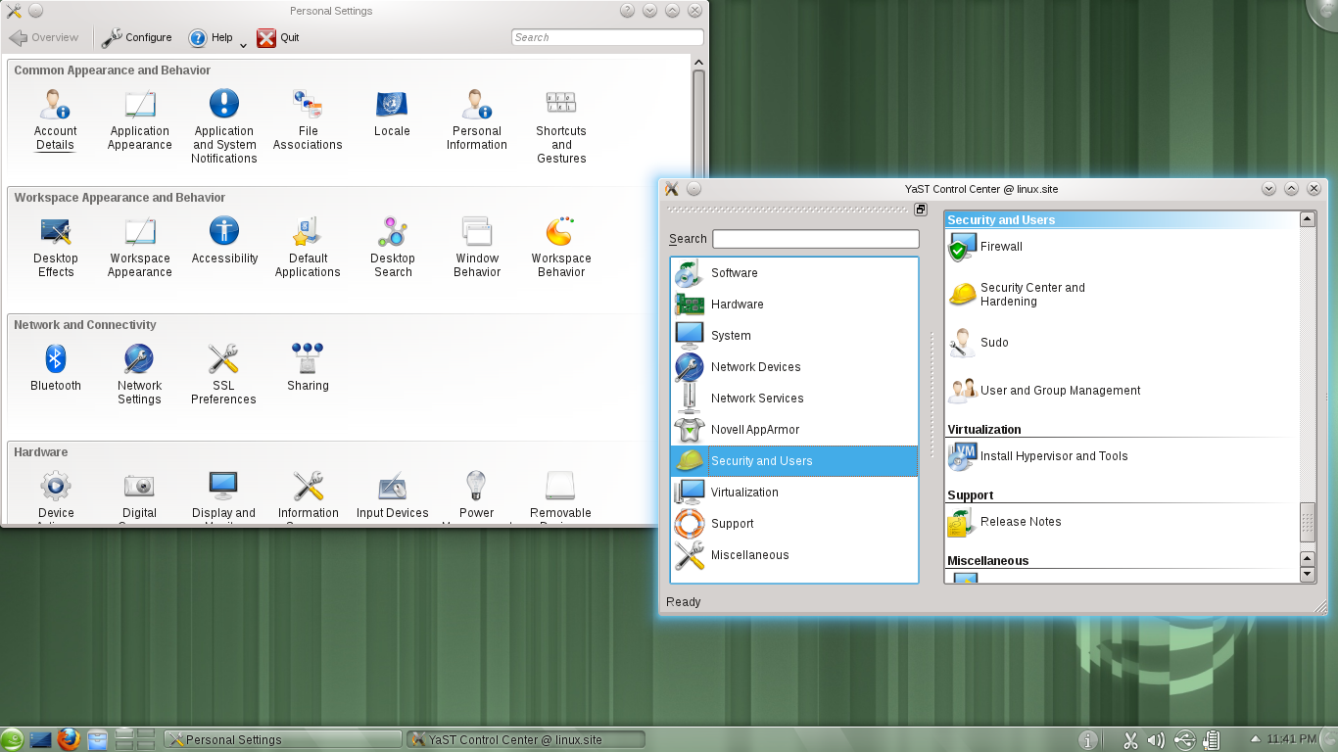Launch Firefox from the taskbar
The height and width of the screenshot is (752, 1338).
pos(68,740)
